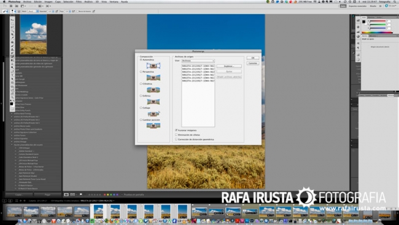Open the brush preset picker dropdown
This screenshot has height=225, width=399.
point(13,11)
